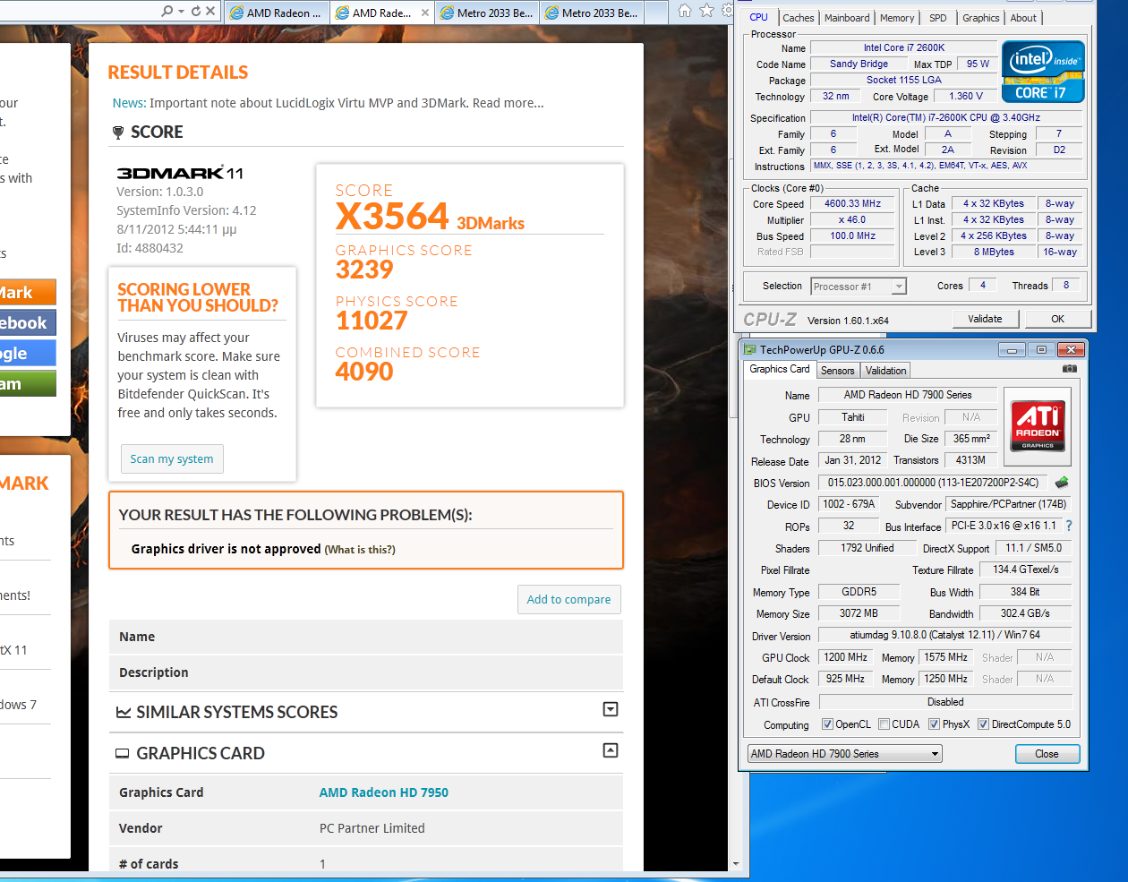Click the orange partially hidden sidebar button
The image size is (1128, 882).
(x=28, y=292)
